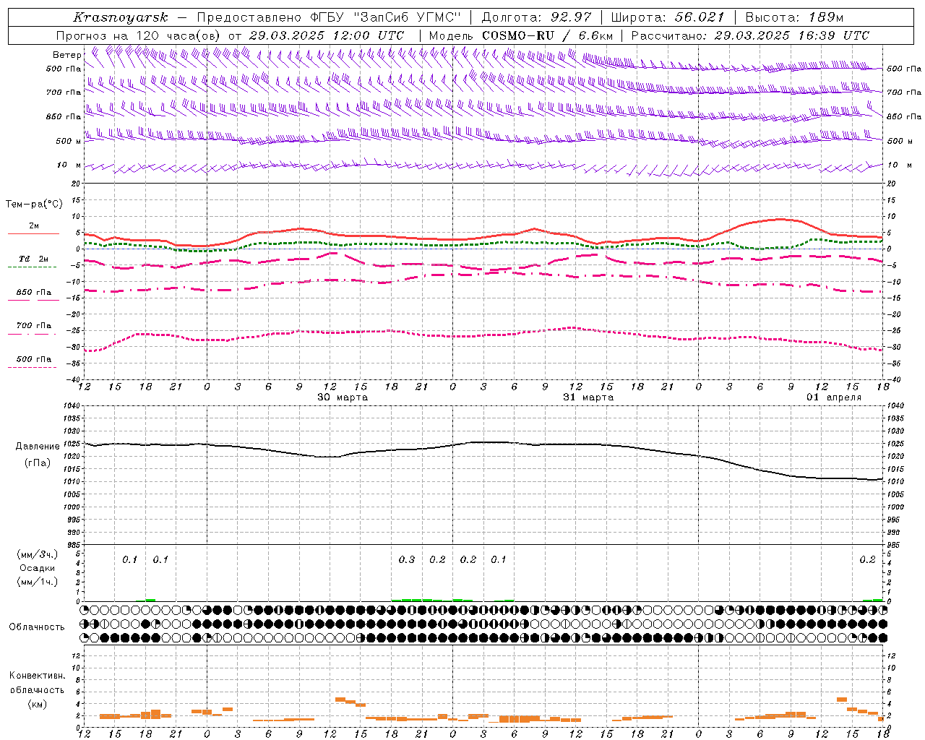Select the (мм/1ч.) hourly precipitation label
The image size is (925, 740).
pos(38,582)
